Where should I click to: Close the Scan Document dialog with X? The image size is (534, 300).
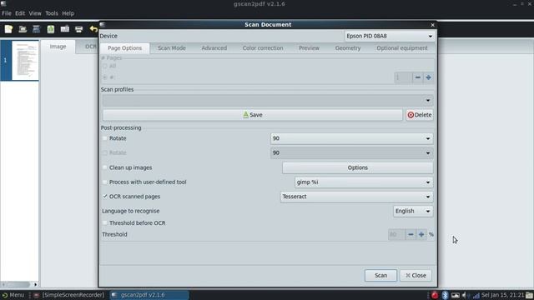point(432,25)
